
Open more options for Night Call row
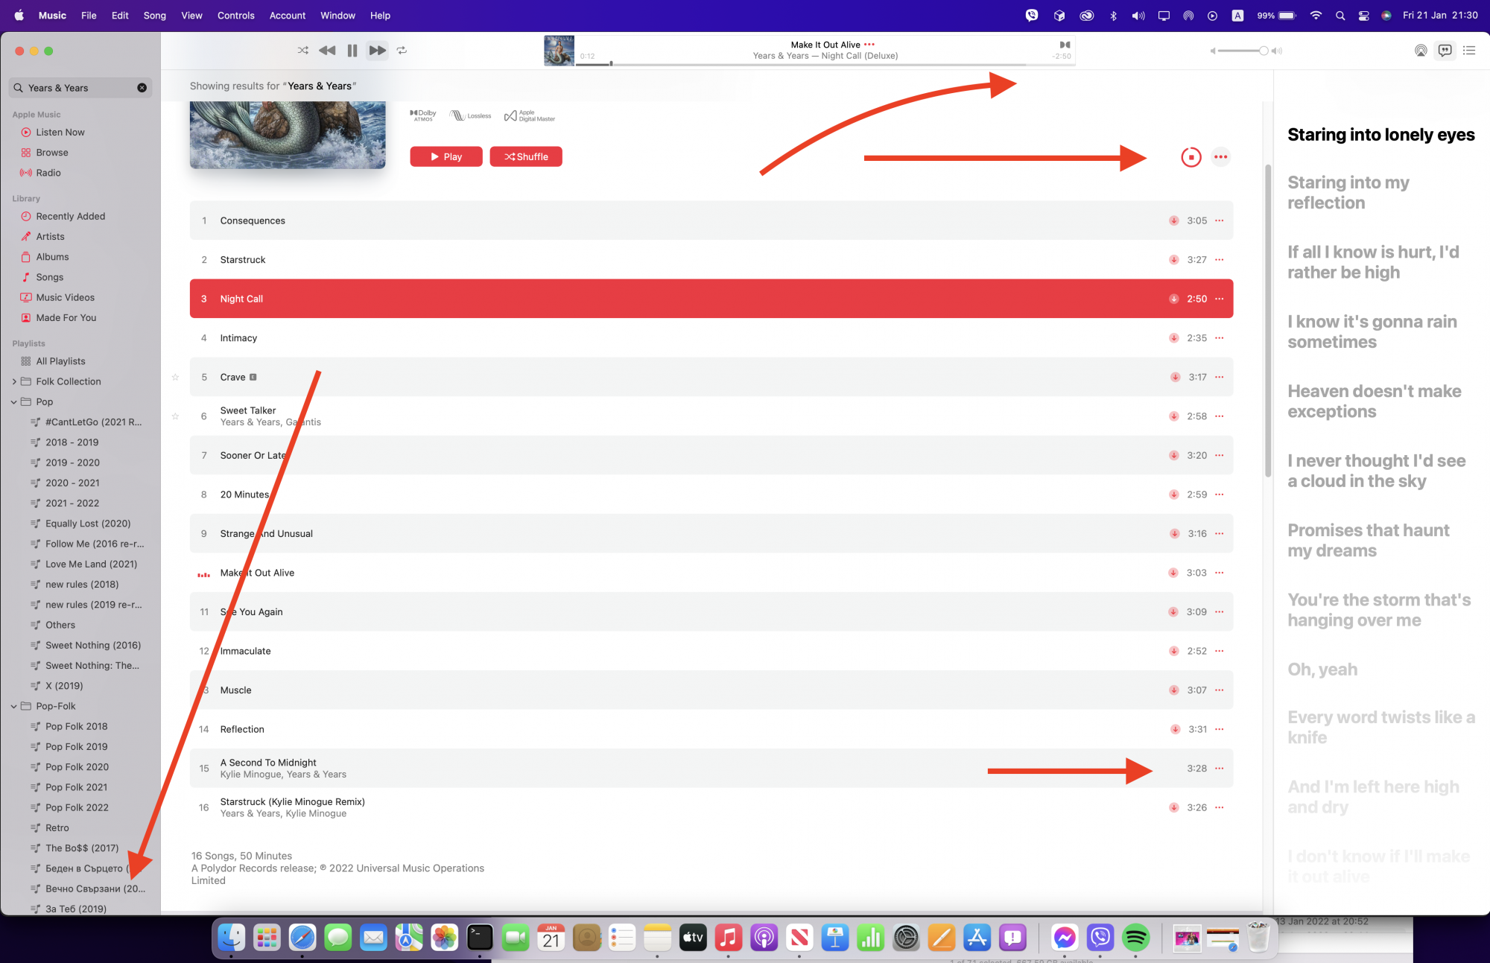pyautogui.click(x=1220, y=299)
